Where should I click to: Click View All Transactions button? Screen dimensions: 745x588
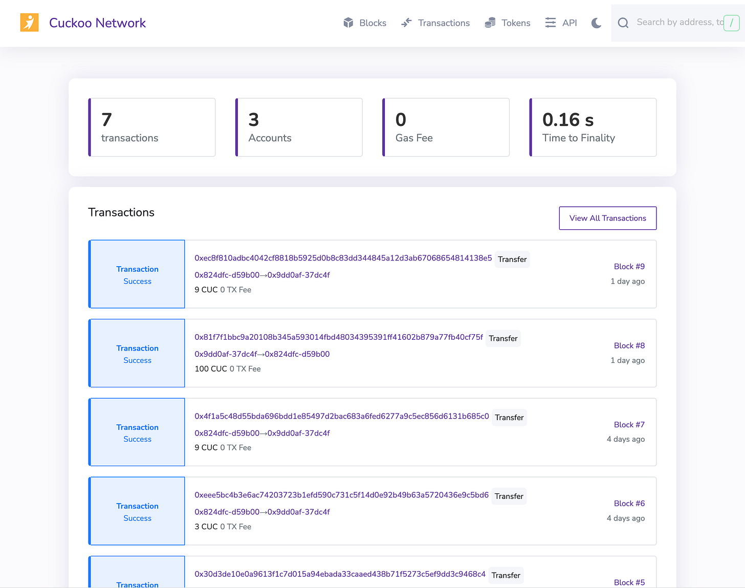point(608,218)
